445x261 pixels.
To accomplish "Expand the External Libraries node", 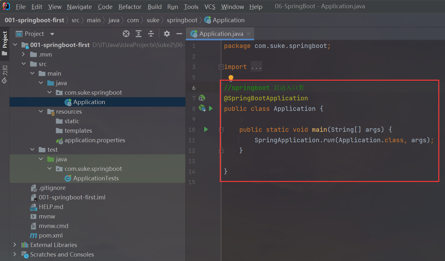I will pos(14,245).
